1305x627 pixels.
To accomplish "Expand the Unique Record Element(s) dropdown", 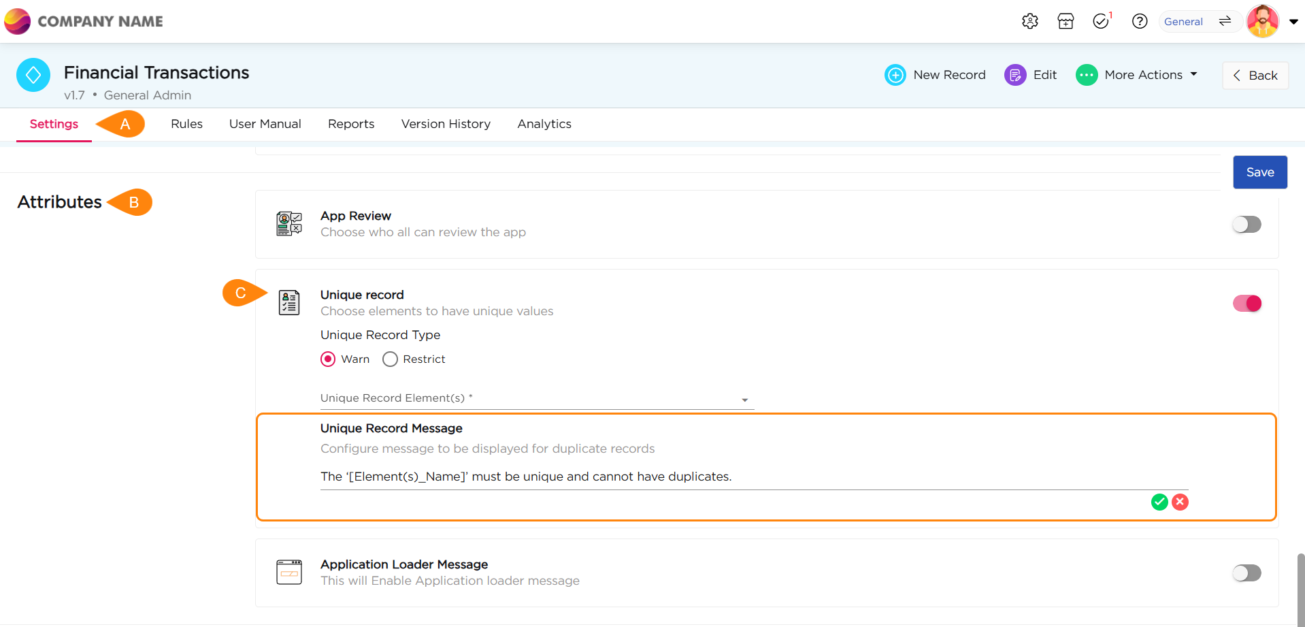I will 744,400.
